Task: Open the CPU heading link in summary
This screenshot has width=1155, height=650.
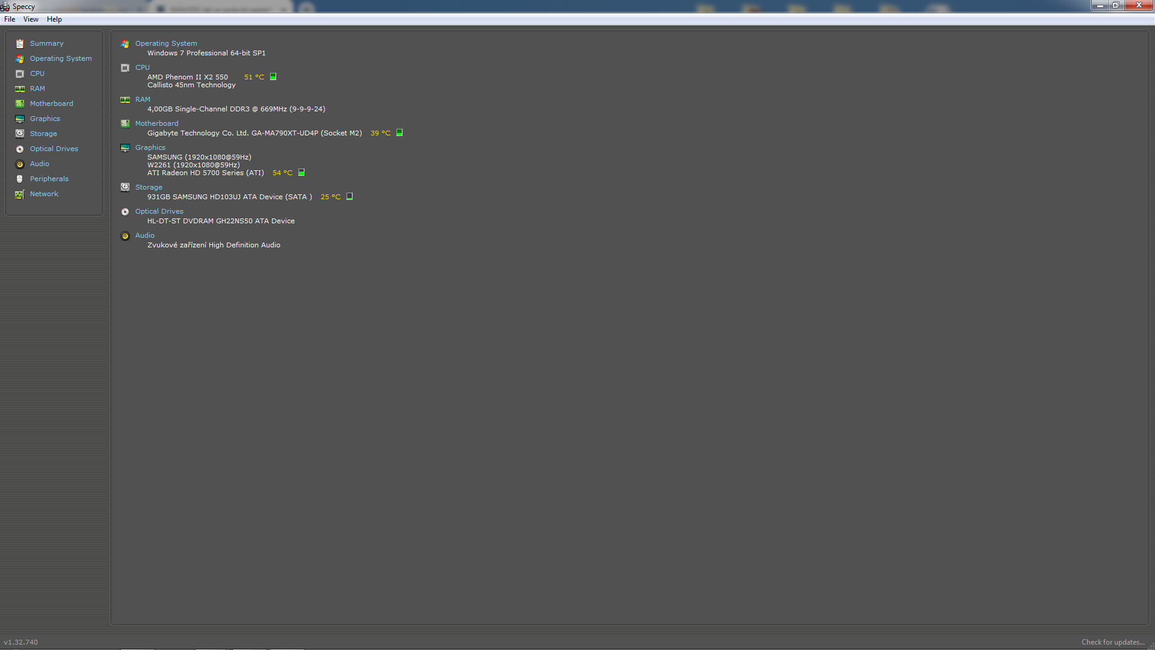Action: point(143,67)
